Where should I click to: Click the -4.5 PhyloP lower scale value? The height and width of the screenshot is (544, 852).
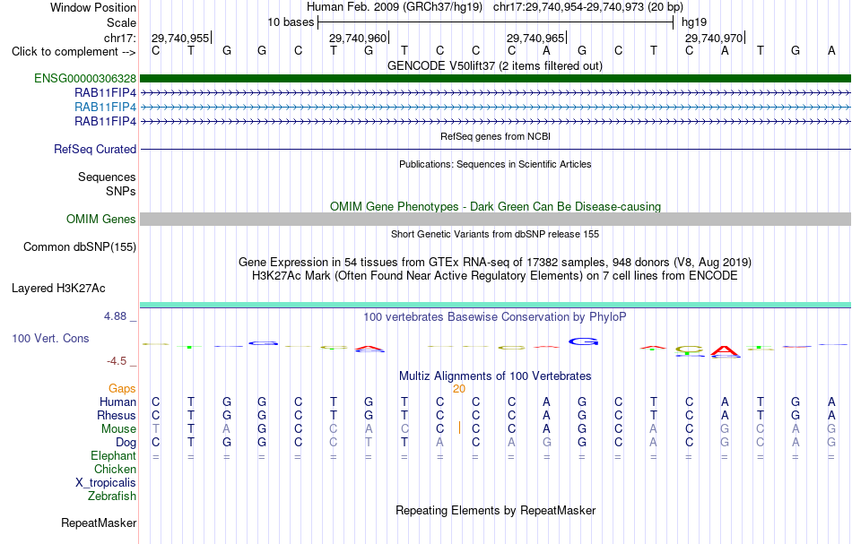[x=117, y=361]
